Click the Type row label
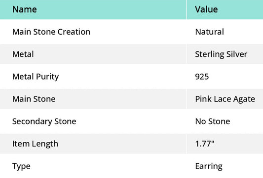 (22, 167)
